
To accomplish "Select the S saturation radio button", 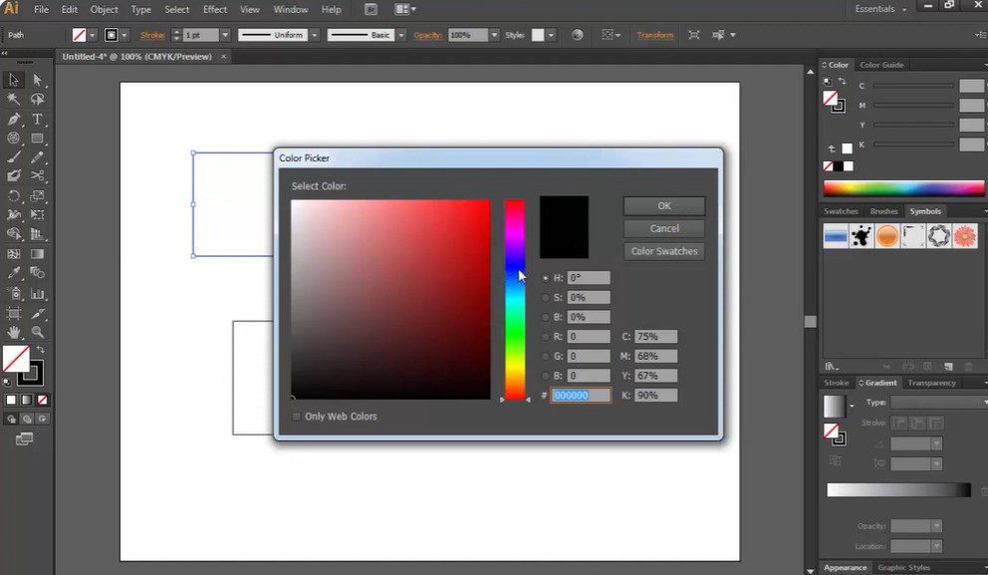I will (546, 298).
